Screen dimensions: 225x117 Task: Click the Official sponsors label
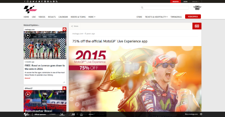coord(40,114)
